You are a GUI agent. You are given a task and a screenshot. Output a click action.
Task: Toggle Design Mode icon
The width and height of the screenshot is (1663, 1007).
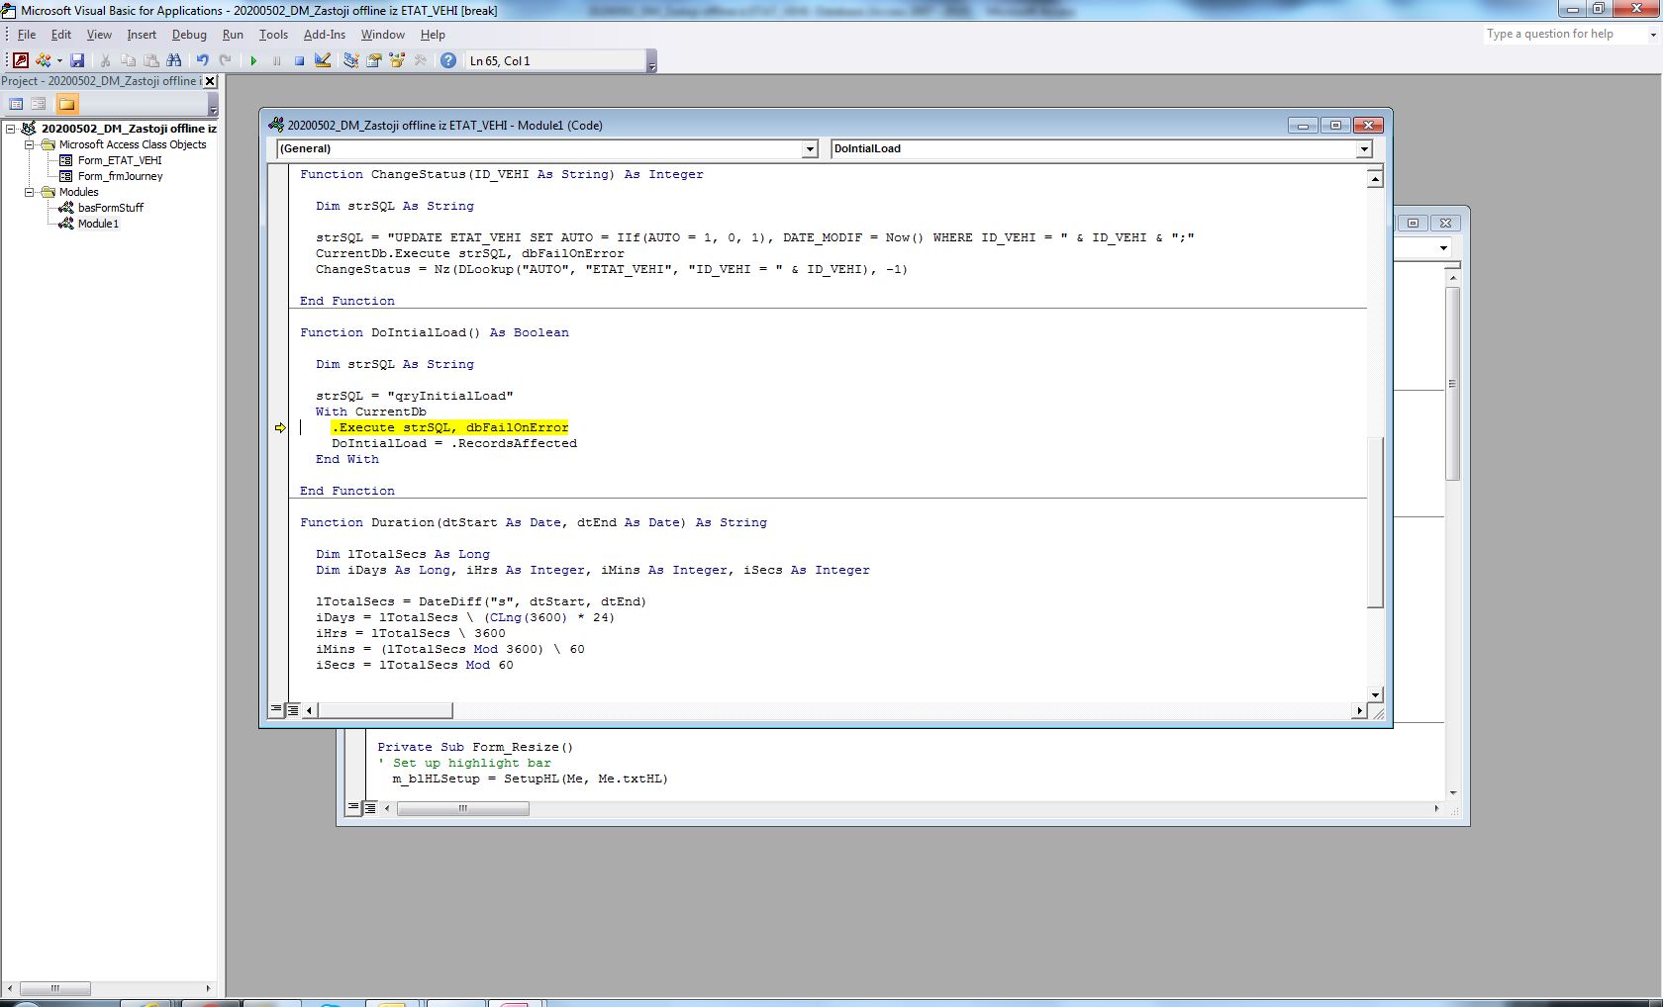pyautogui.click(x=323, y=60)
